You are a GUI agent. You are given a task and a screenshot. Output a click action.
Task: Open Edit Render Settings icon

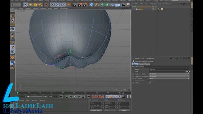click(x=85, y=5)
